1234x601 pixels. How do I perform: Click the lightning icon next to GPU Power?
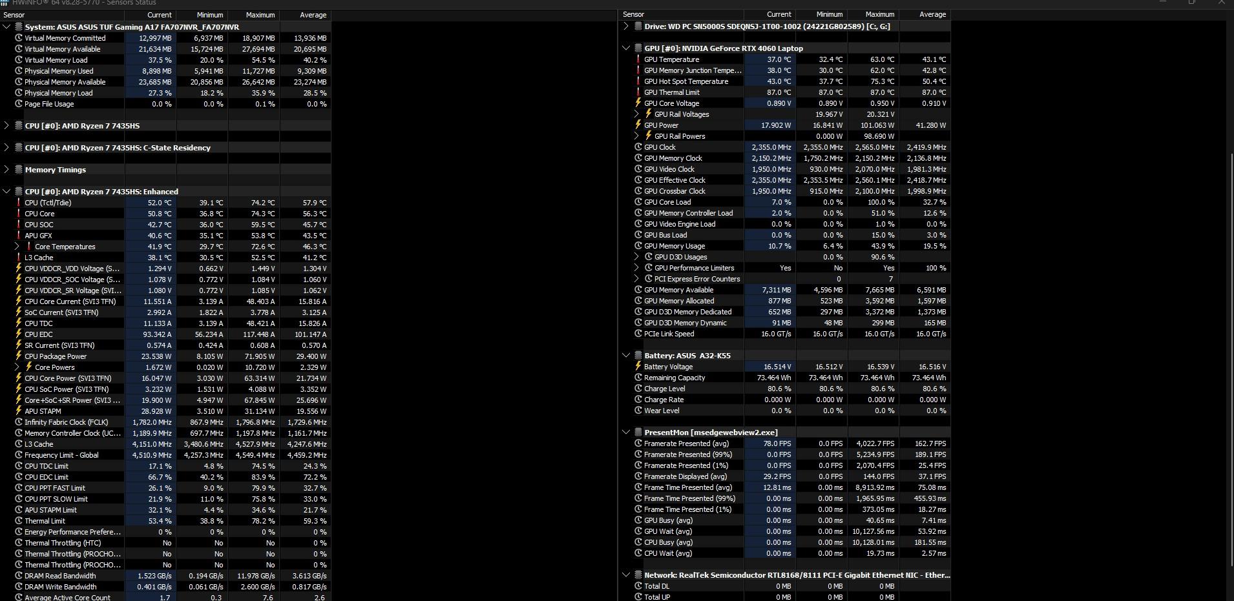coord(638,125)
